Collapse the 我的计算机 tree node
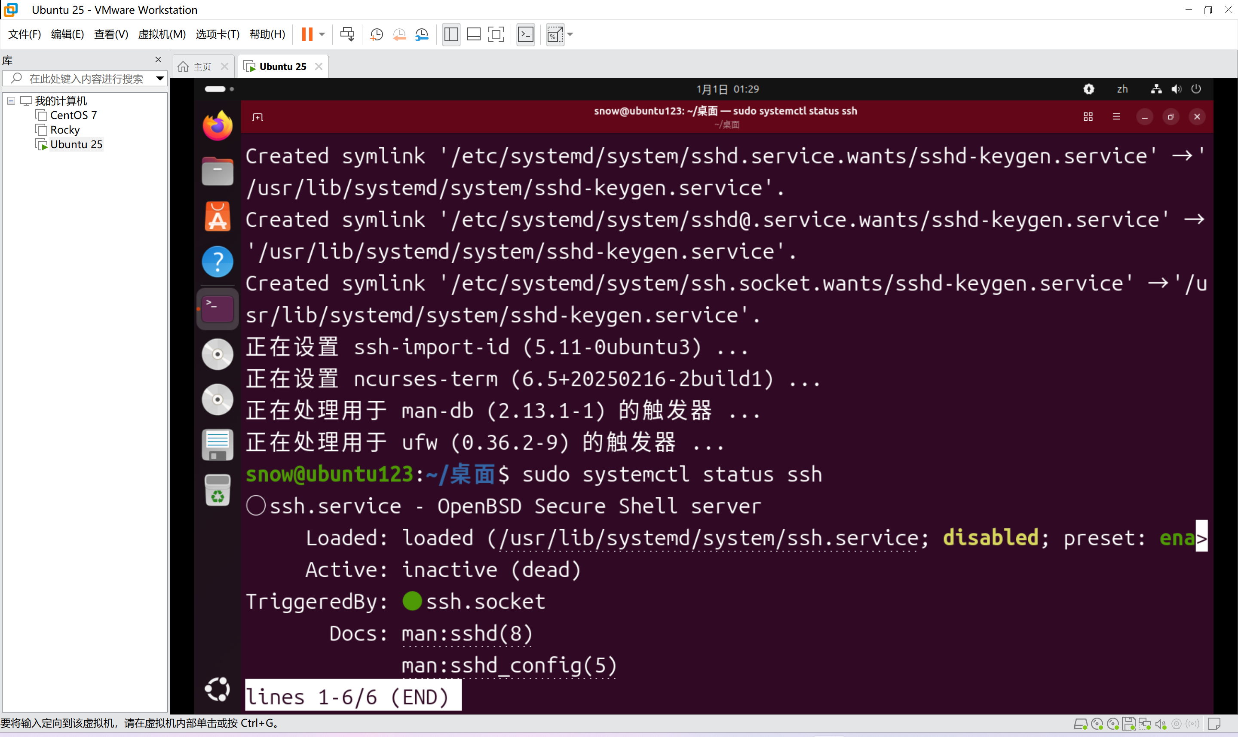 tap(11, 101)
